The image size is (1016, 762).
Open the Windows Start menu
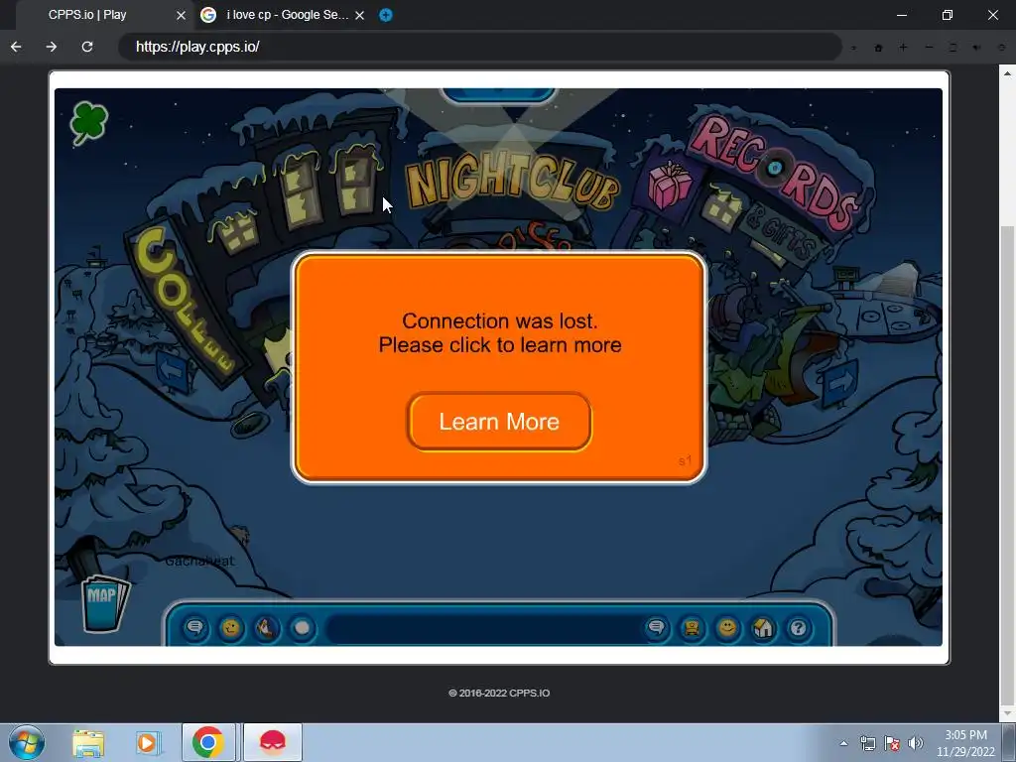[27, 742]
